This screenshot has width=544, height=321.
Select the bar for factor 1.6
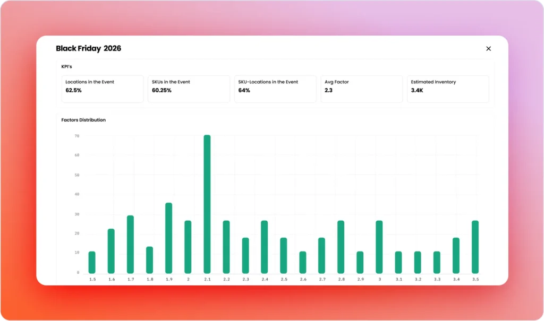(111, 251)
